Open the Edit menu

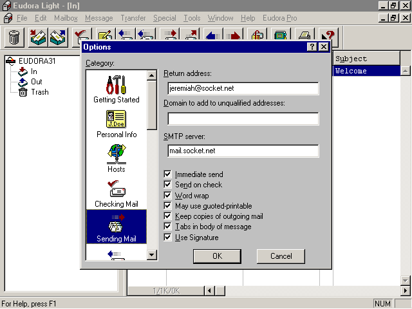(41, 18)
